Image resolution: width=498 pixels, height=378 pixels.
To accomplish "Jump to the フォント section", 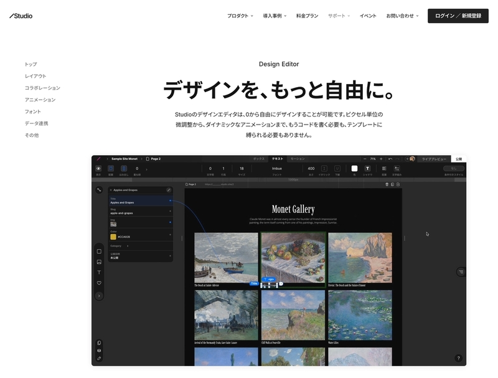I will click(x=33, y=111).
